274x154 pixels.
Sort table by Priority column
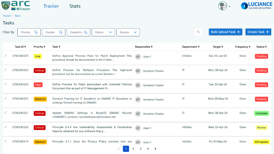coord(39,47)
